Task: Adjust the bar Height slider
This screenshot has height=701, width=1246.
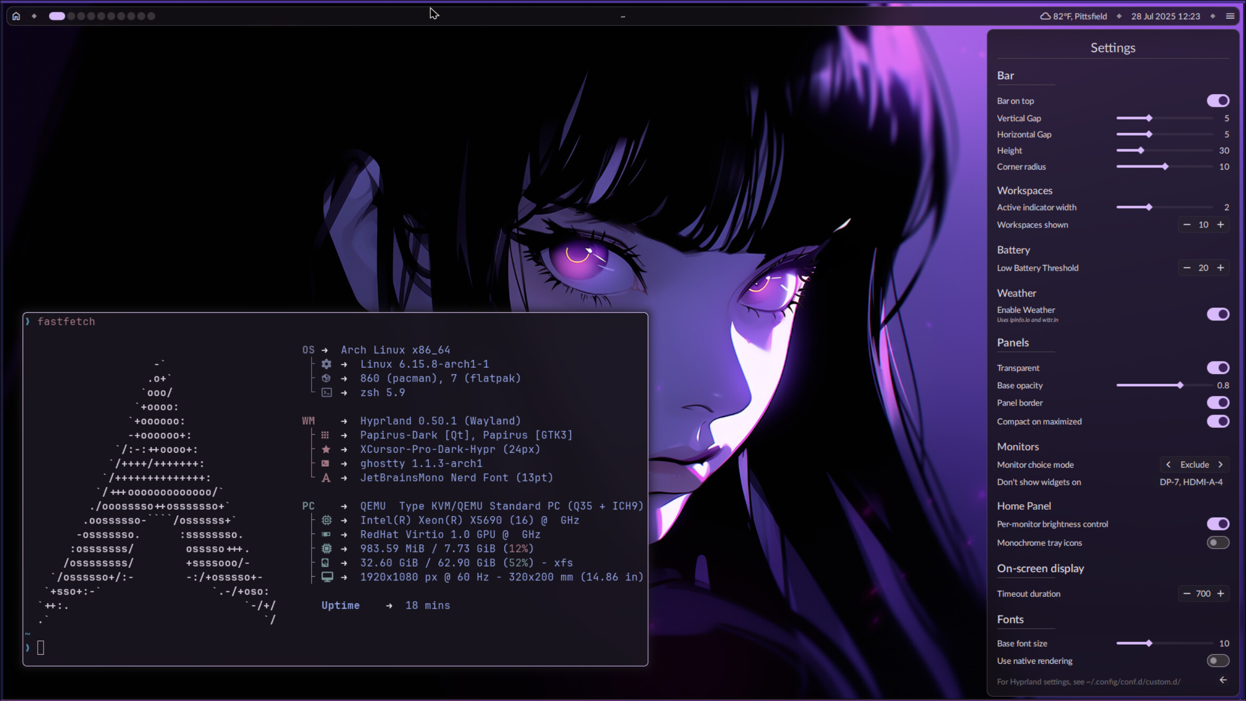Action: pos(1164,150)
